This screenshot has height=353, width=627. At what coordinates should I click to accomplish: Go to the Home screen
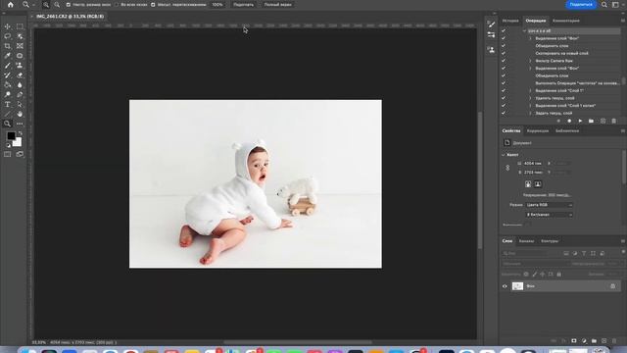pyautogui.click(x=11, y=5)
